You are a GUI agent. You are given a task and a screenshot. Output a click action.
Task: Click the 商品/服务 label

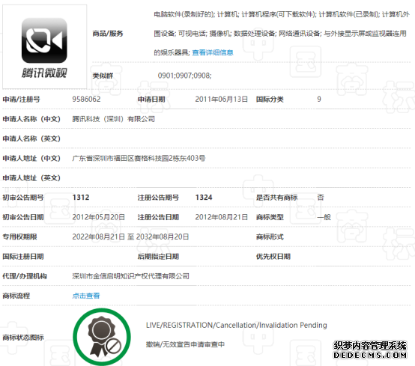(107, 34)
